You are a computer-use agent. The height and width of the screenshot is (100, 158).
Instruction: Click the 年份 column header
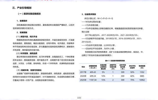[x=83, y=67]
